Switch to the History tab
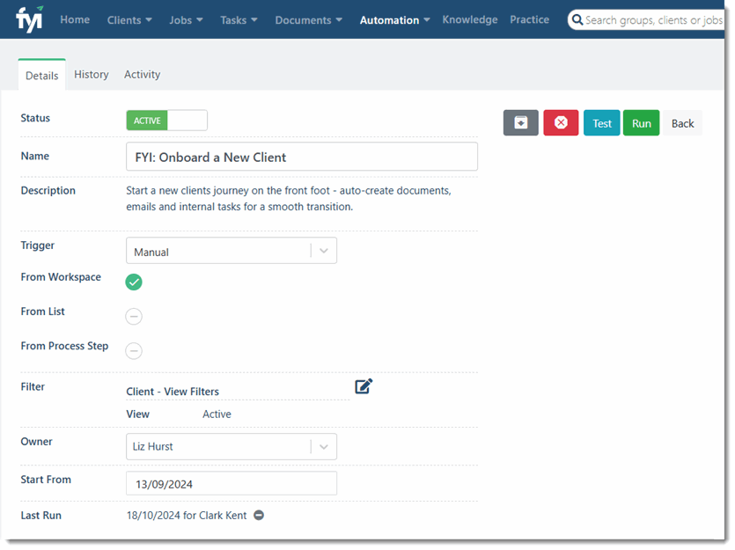This screenshot has height=550, width=735. pyautogui.click(x=92, y=75)
